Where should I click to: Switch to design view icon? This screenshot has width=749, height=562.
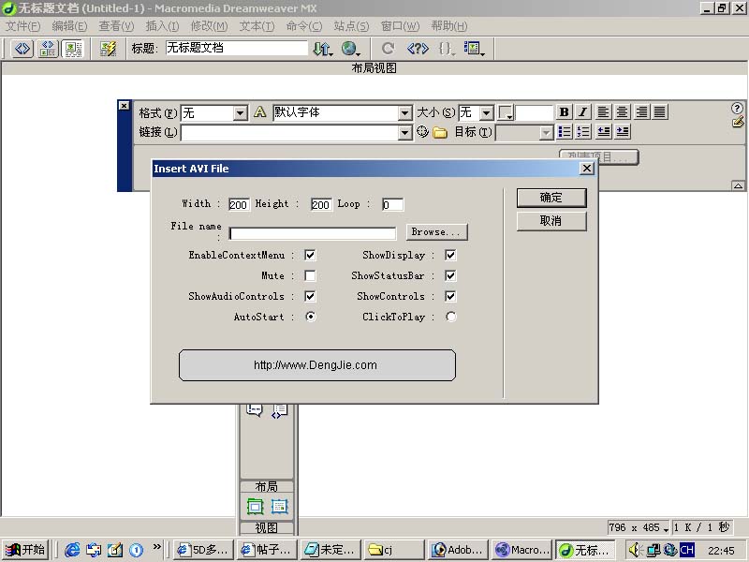(73, 49)
